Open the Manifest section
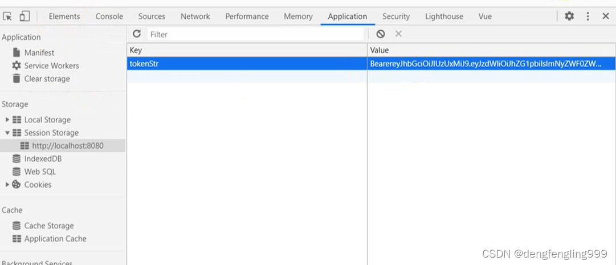616x265 pixels. point(39,52)
